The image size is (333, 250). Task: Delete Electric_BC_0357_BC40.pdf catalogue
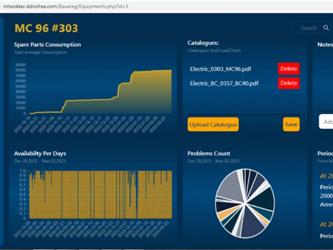(288, 83)
